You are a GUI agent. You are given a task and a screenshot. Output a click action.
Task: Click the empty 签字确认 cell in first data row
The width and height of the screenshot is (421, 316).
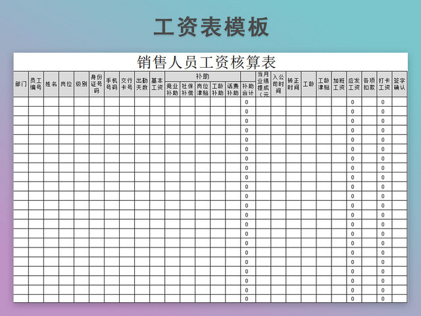coord(399,102)
